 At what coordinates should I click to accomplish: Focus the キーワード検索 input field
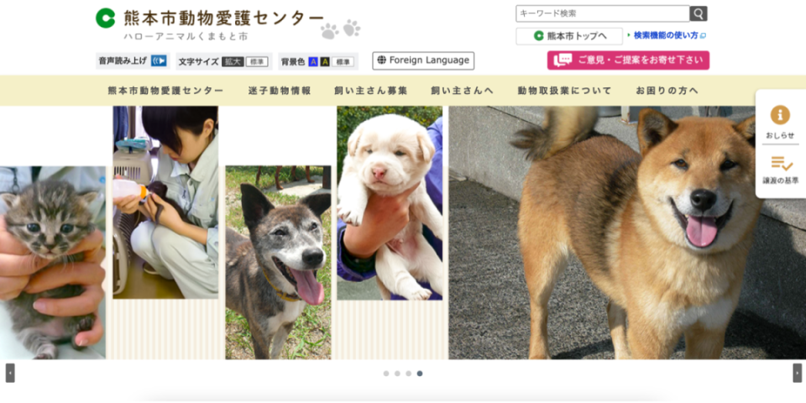(x=603, y=13)
